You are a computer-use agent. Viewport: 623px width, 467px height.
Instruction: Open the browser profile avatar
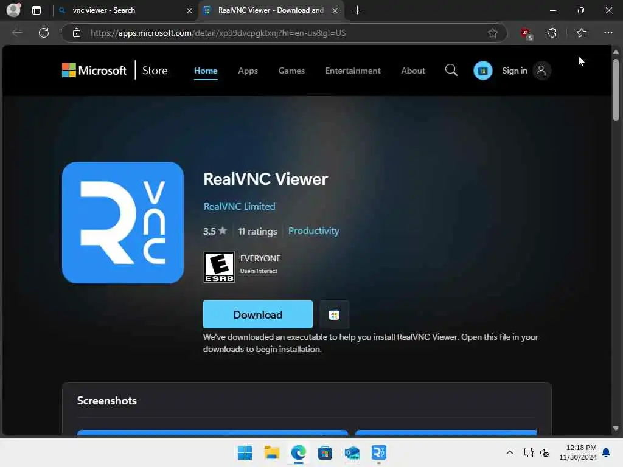tap(13, 10)
